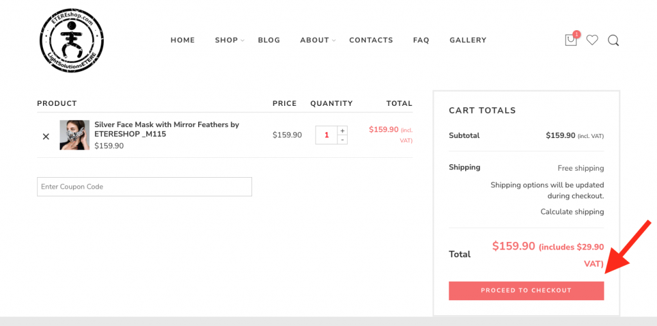Open the GALLERY menu item
Screen dimensions: 657x326
(x=468, y=40)
